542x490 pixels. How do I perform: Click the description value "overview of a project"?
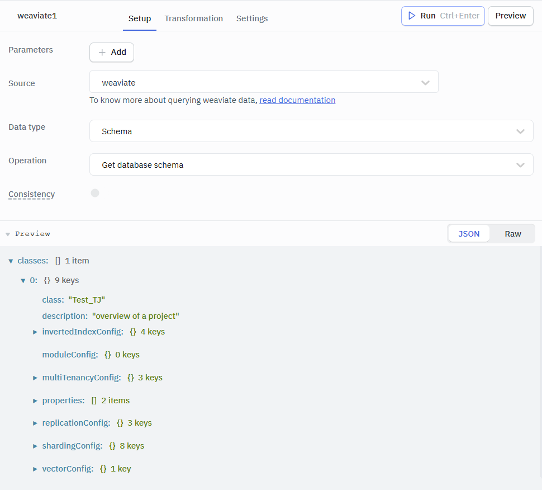(x=135, y=316)
